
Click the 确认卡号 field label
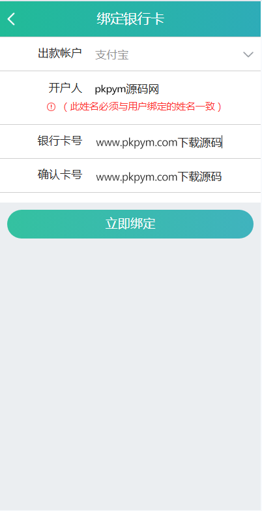(x=60, y=175)
